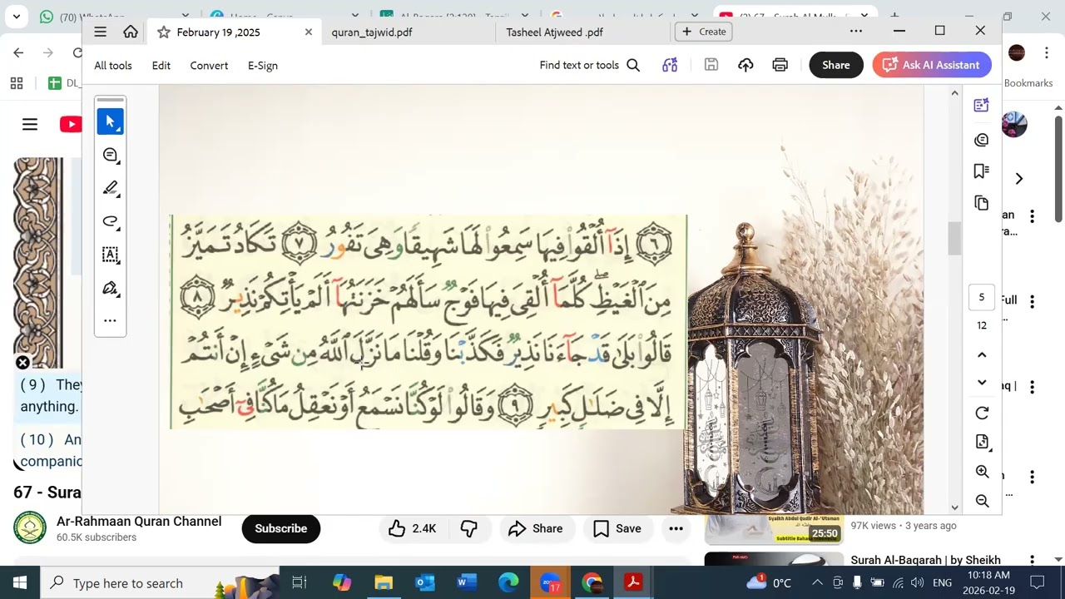1065x599 pixels.
Task: Open YouTube video more actions menu
Action: (x=676, y=528)
